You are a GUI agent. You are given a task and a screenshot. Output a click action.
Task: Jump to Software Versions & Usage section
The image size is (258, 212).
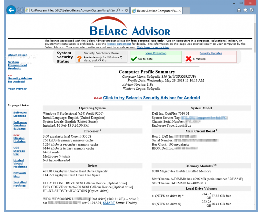point(20,125)
